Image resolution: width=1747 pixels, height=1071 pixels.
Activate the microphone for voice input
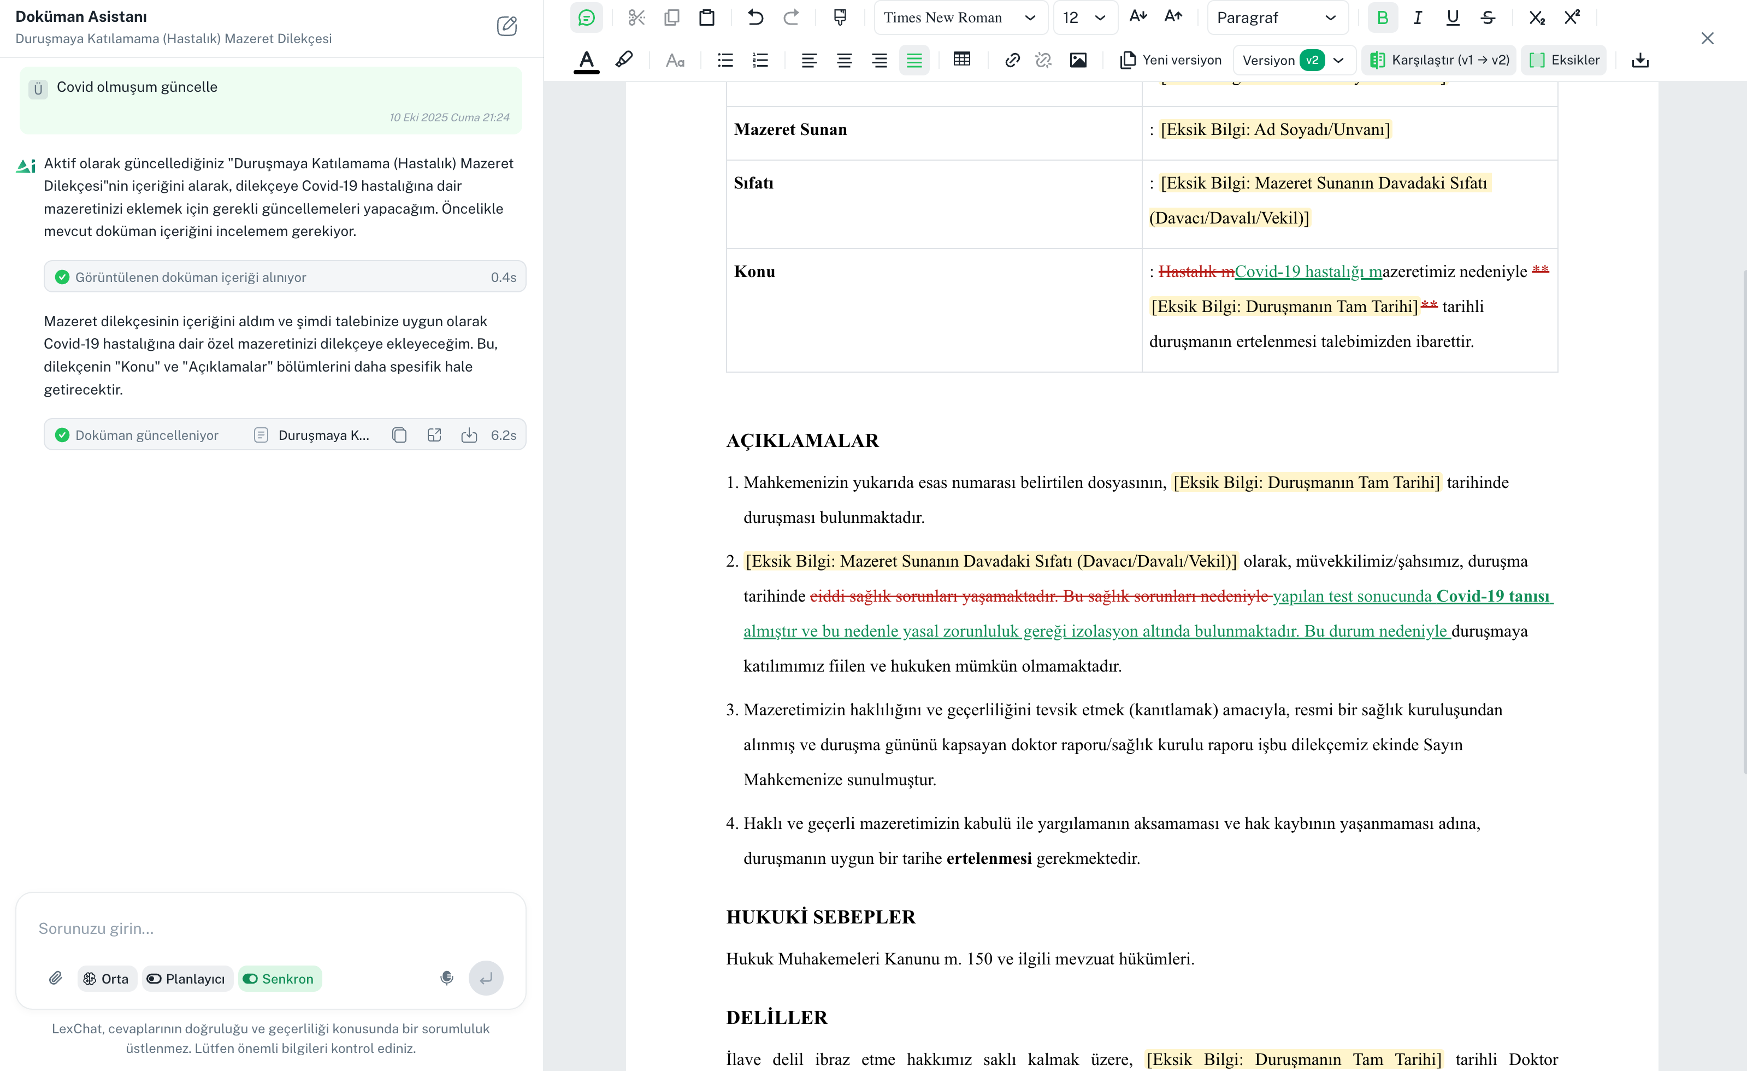(x=447, y=978)
